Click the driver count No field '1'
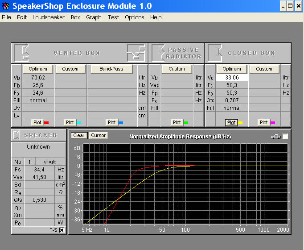This screenshot has height=250, width=304. tap(29, 162)
